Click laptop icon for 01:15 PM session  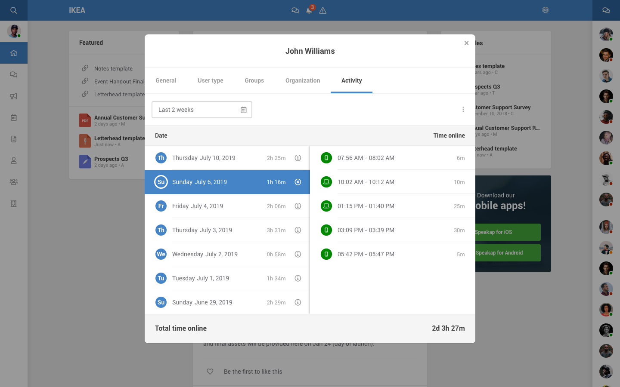[326, 206]
